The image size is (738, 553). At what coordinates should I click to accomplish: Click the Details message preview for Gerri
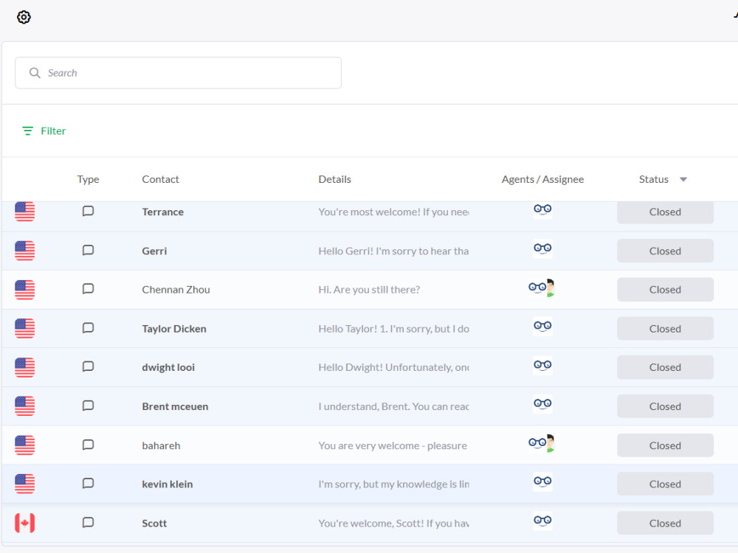pos(393,251)
